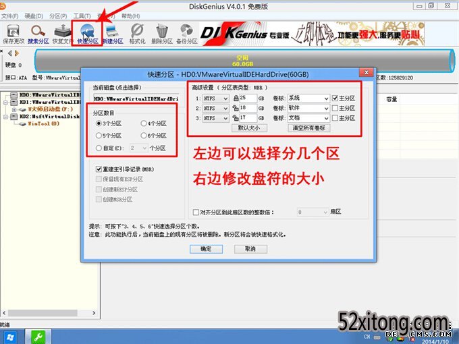The width and height of the screenshot is (459, 344).
Task: Click the 确定 confirm button
Action: point(206,249)
